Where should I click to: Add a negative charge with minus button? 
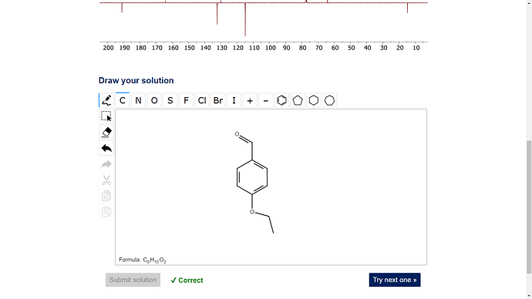[x=266, y=100]
